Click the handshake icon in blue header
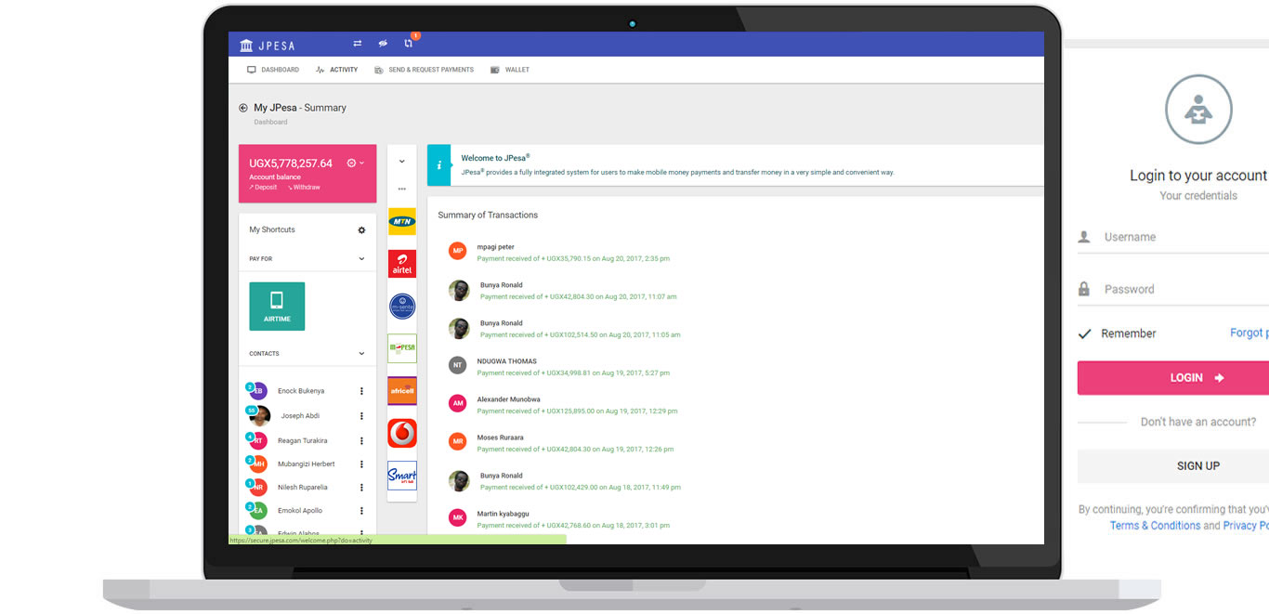The image size is (1269, 614). point(383,44)
